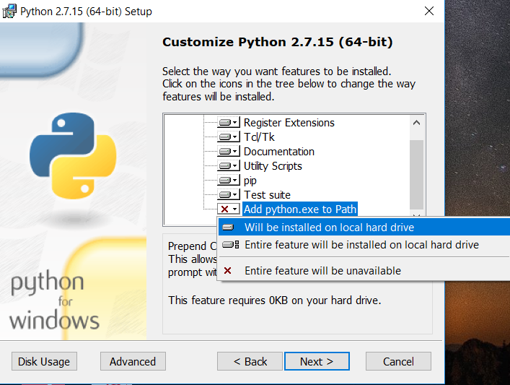Choose Entire feature will be unavailable

(364, 271)
